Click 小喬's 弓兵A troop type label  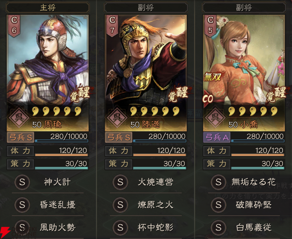point(217,137)
